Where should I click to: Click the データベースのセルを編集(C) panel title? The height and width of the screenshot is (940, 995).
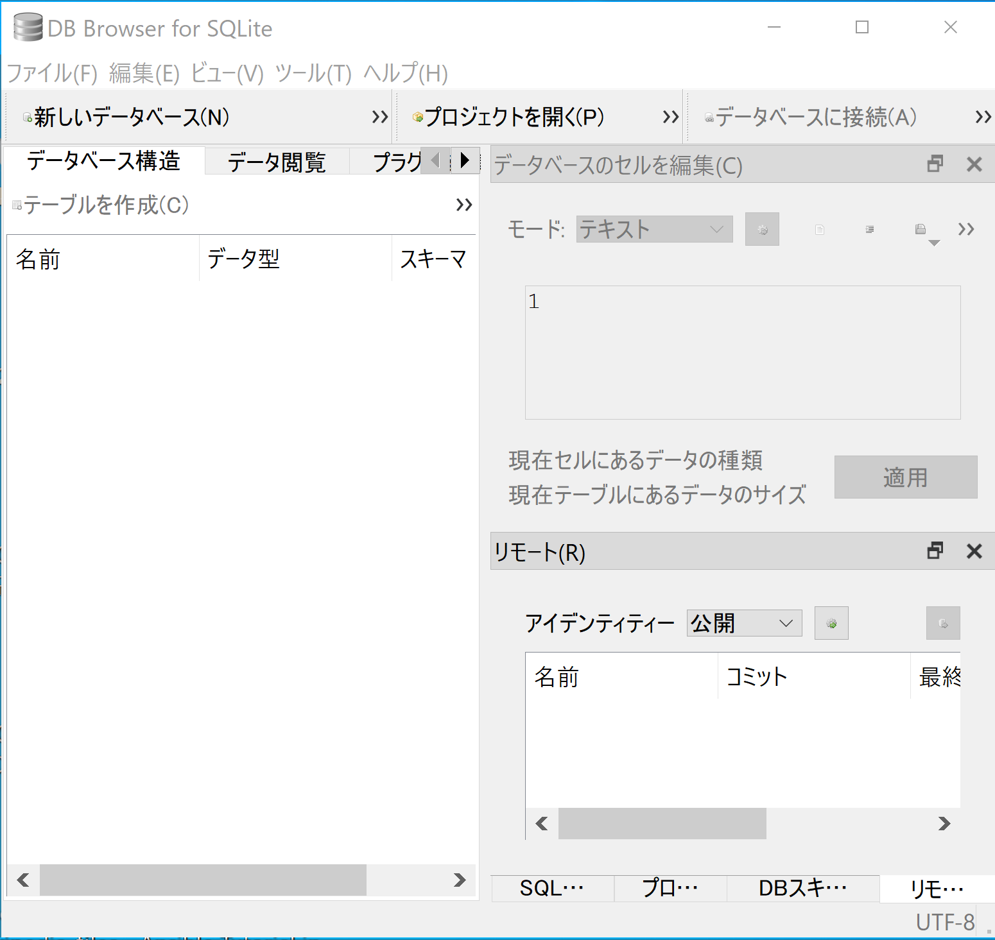point(618,166)
